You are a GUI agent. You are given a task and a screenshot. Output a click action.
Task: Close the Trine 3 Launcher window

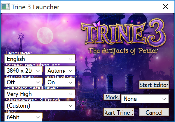(x=165, y=7)
